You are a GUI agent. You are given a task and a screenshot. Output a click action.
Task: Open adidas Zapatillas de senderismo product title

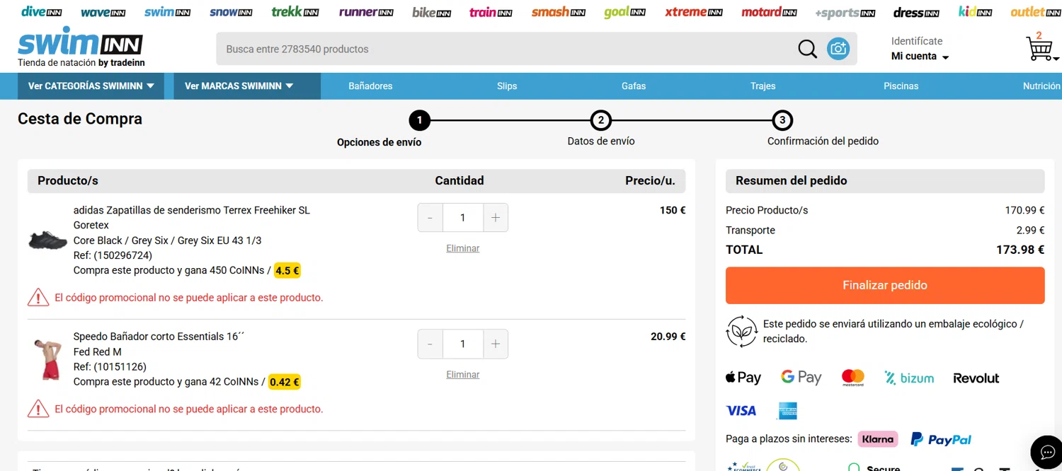point(192,218)
